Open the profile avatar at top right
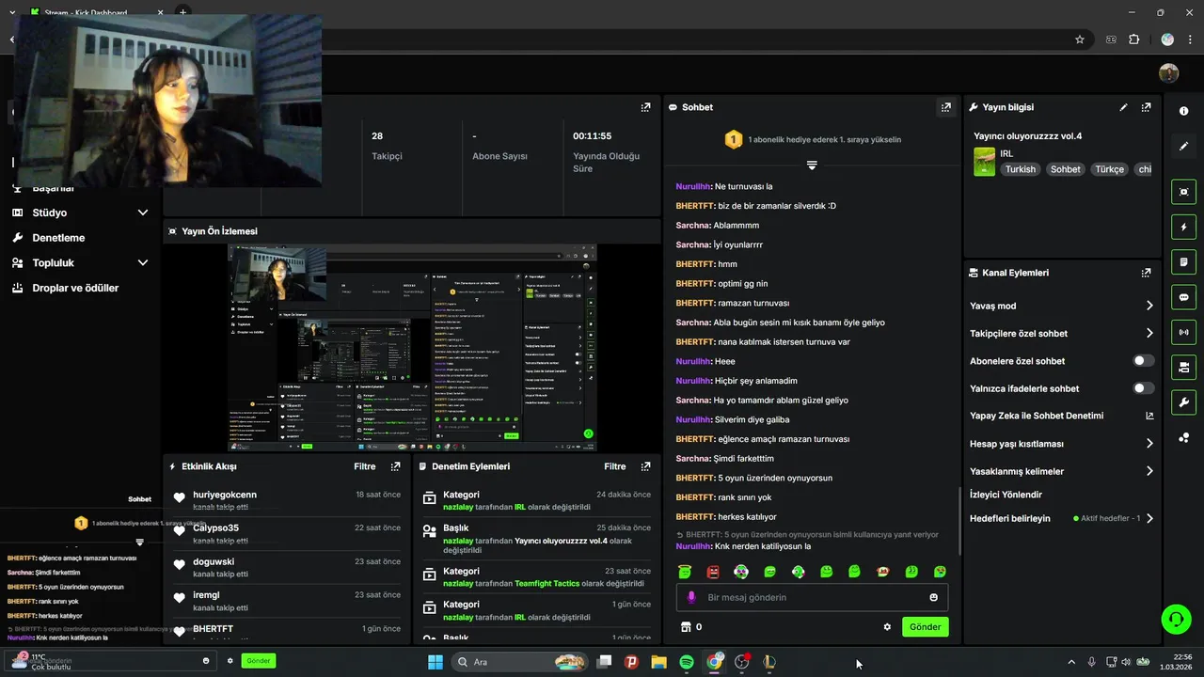1204x677 pixels. 1168,73
